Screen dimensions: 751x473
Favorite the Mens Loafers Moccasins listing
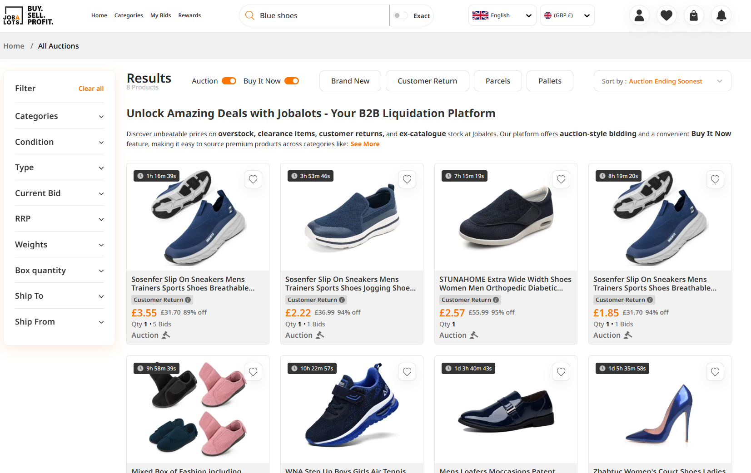tap(561, 372)
